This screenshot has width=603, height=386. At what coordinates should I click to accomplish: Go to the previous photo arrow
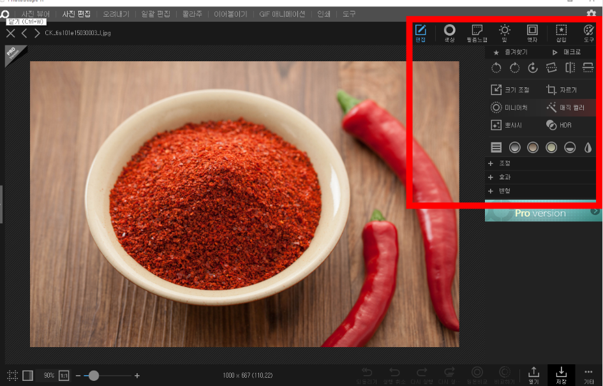(24, 33)
